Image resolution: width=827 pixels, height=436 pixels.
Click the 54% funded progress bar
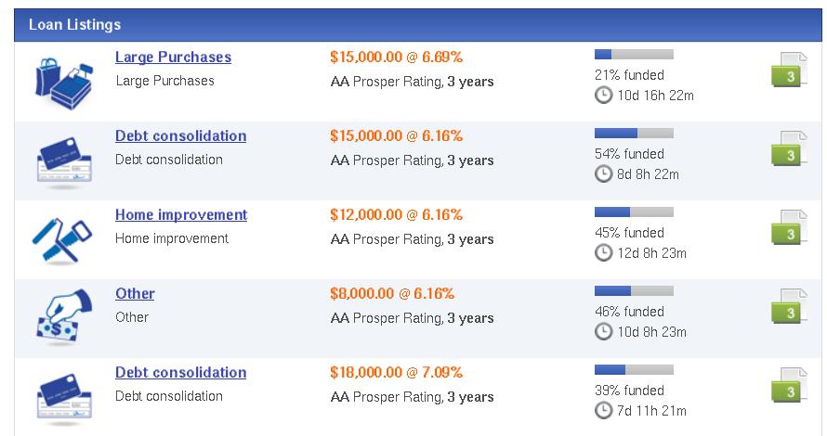point(634,134)
